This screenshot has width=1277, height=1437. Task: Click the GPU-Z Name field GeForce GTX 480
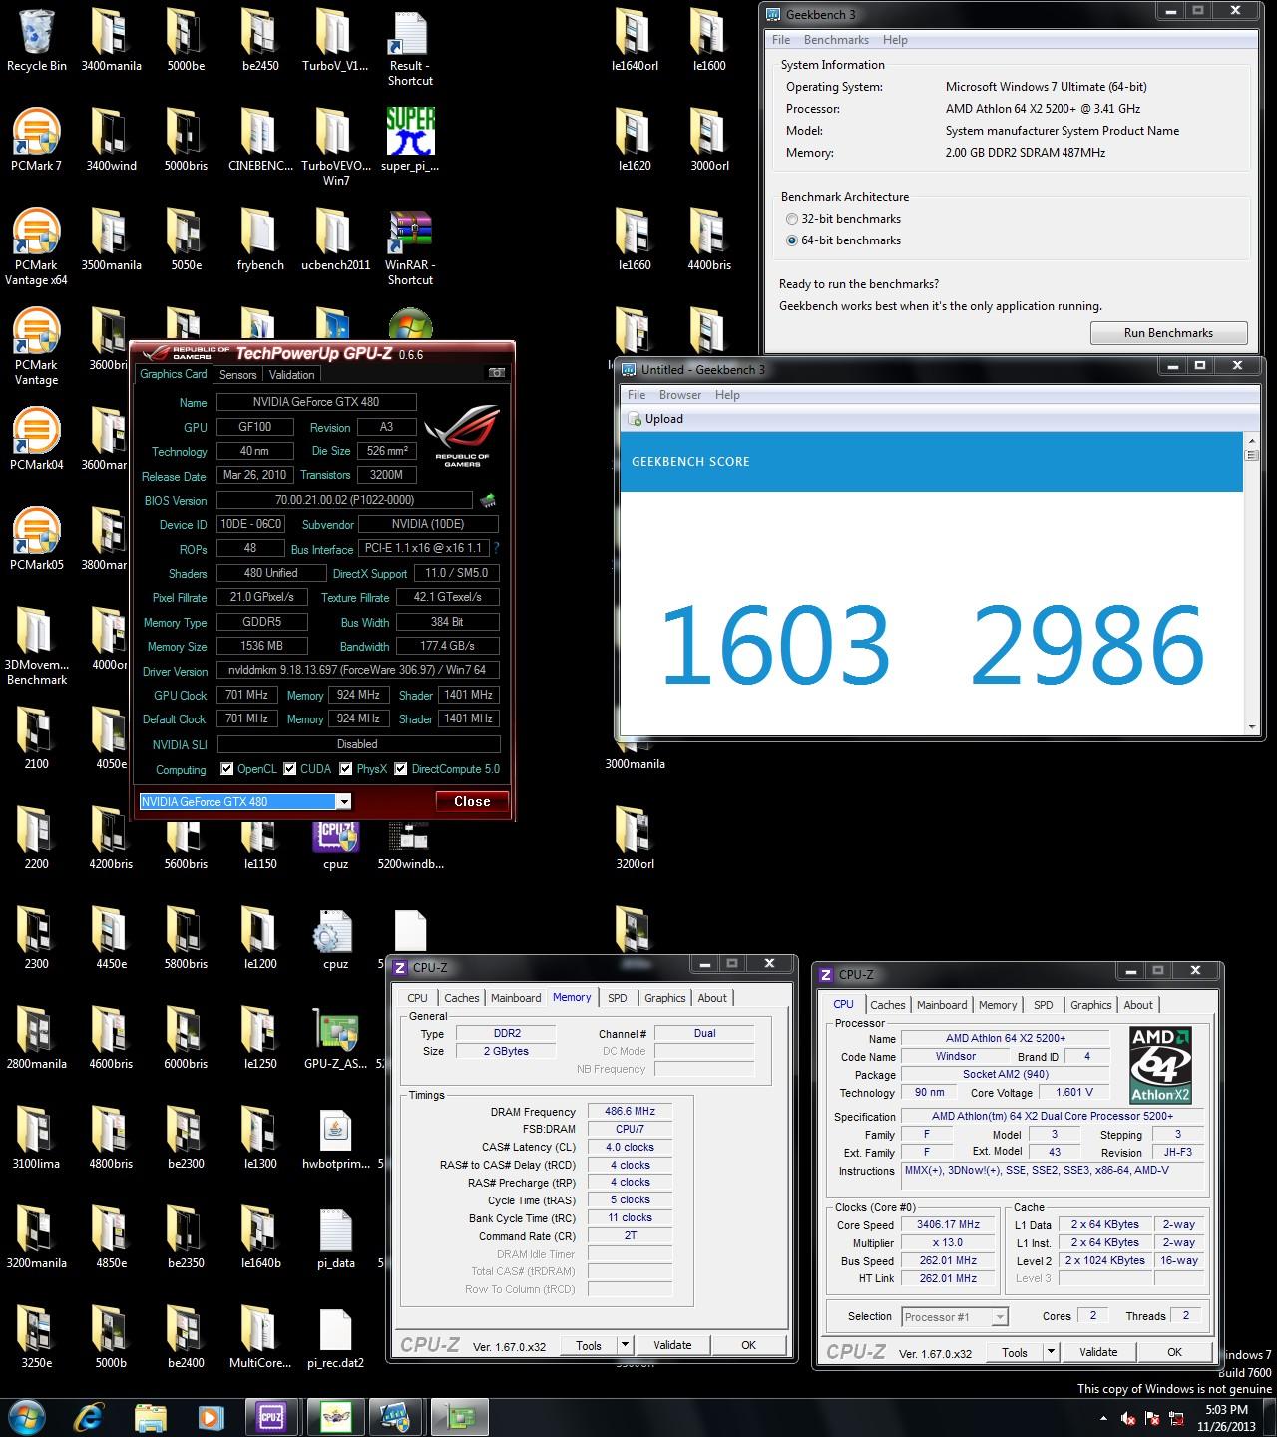(315, 402)
